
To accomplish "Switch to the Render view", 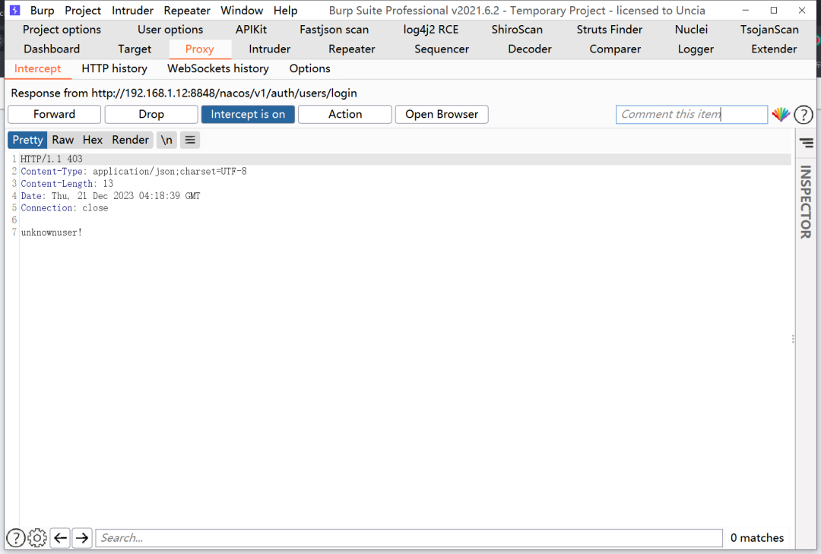I will pyautogui.click(x=131, y=140).
